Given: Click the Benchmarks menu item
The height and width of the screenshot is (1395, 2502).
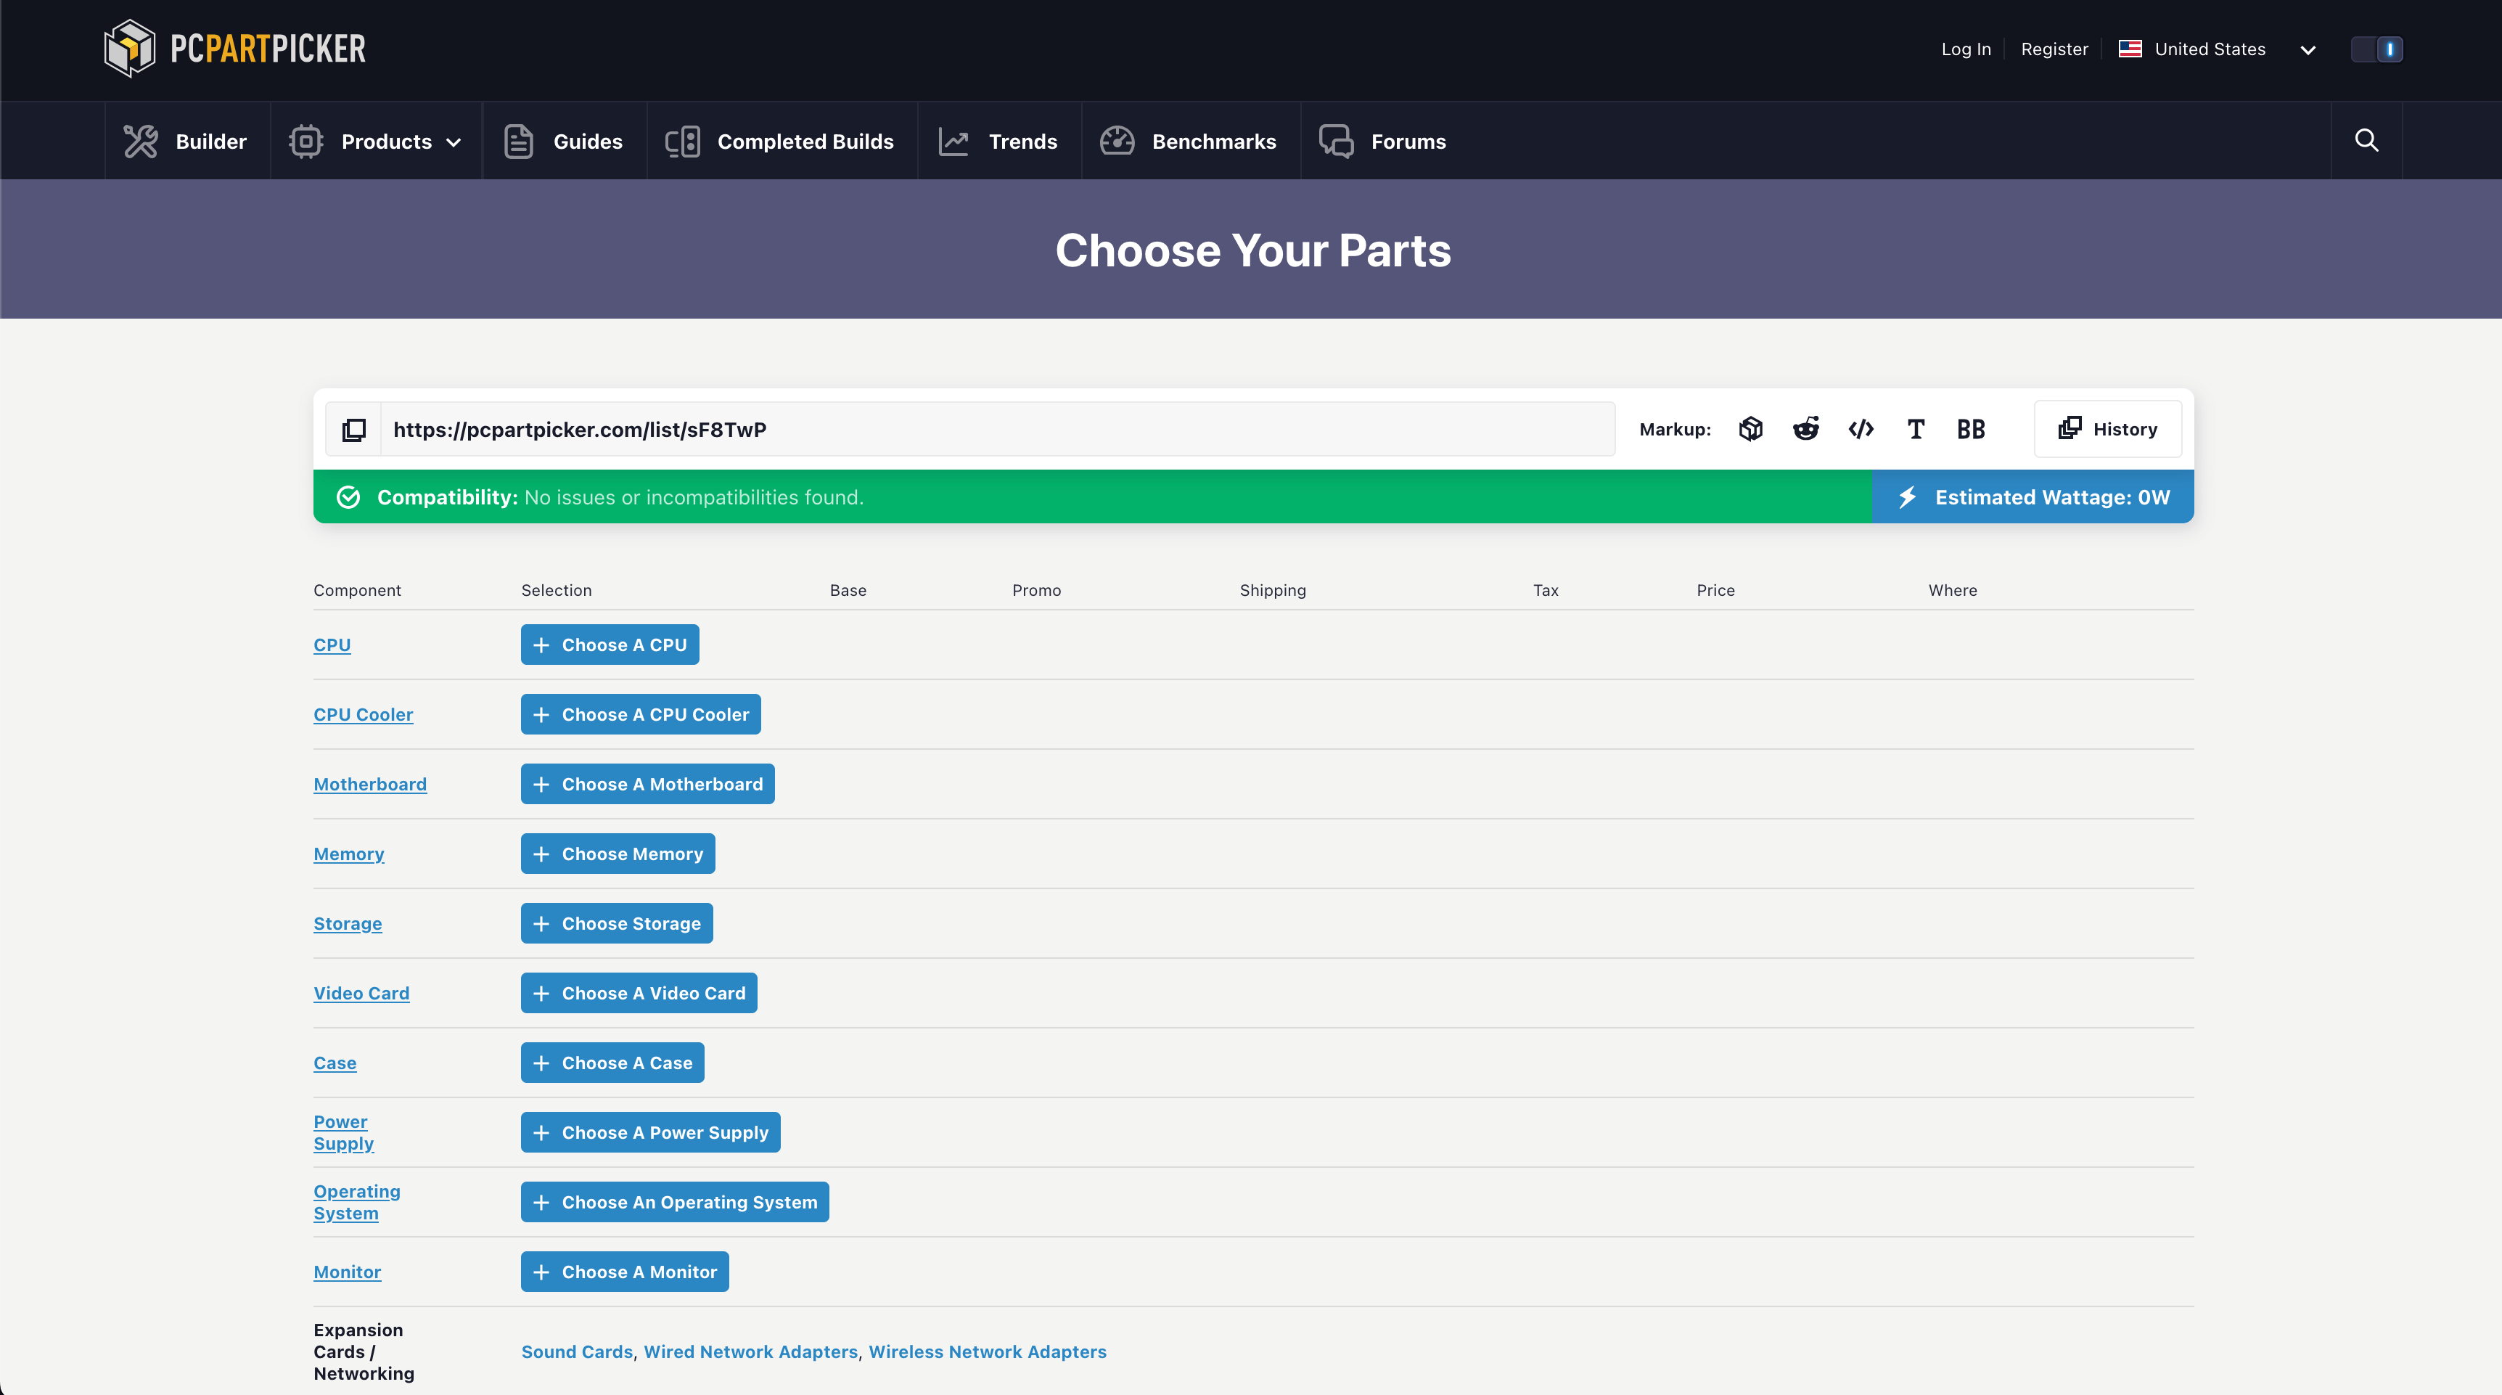Looking at the screenshot, I should pyautogui.click(x=1214, y=141).
